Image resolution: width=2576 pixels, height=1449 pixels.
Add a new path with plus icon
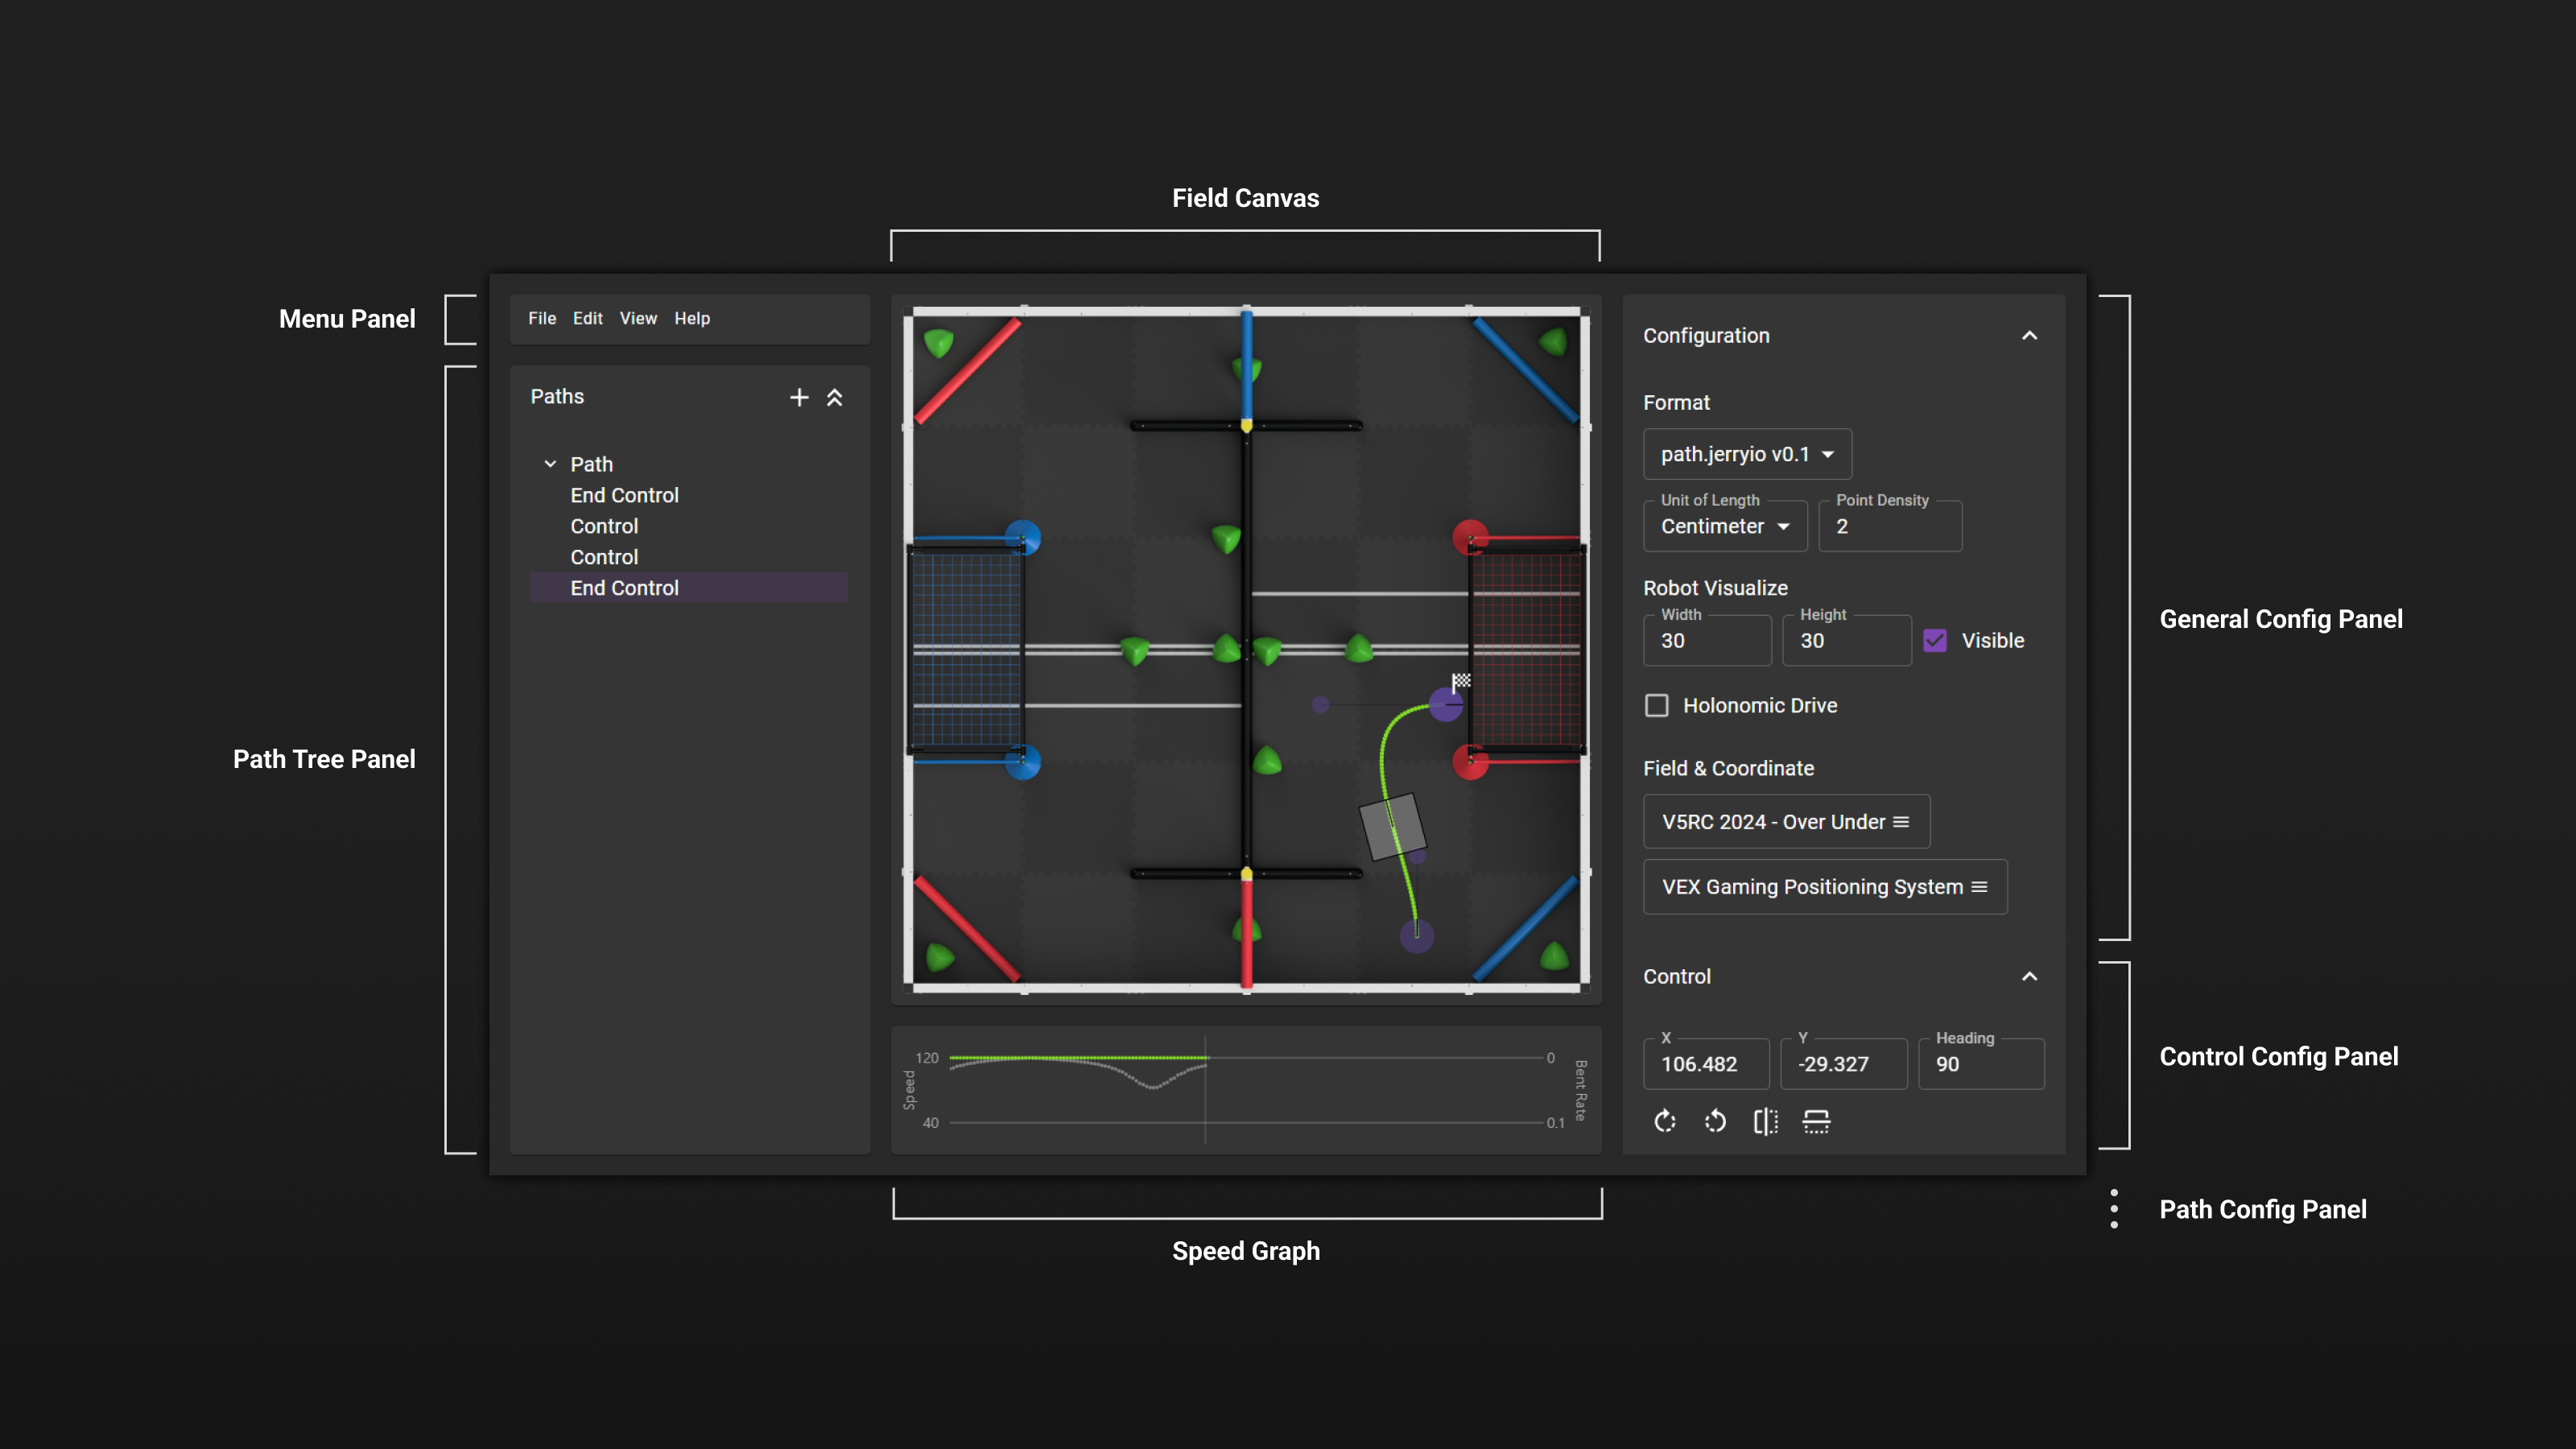click(798, 397)
